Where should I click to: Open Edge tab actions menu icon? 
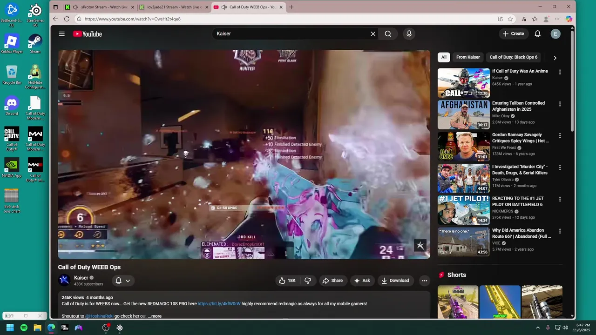pos(55,7)
